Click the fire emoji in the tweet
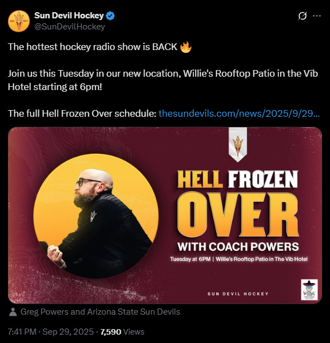This screenshot has width=330, height=343. point(186,47)
